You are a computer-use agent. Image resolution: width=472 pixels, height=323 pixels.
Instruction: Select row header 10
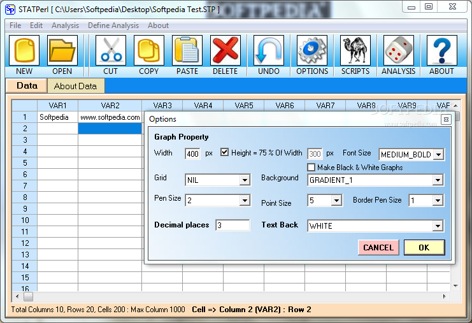[x=25, y=220]
